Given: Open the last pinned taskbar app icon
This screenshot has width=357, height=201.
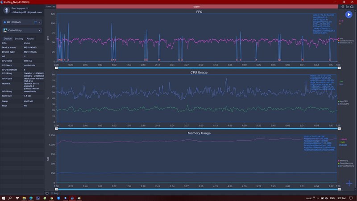Looking at the screenshot, I should (79, 198).
